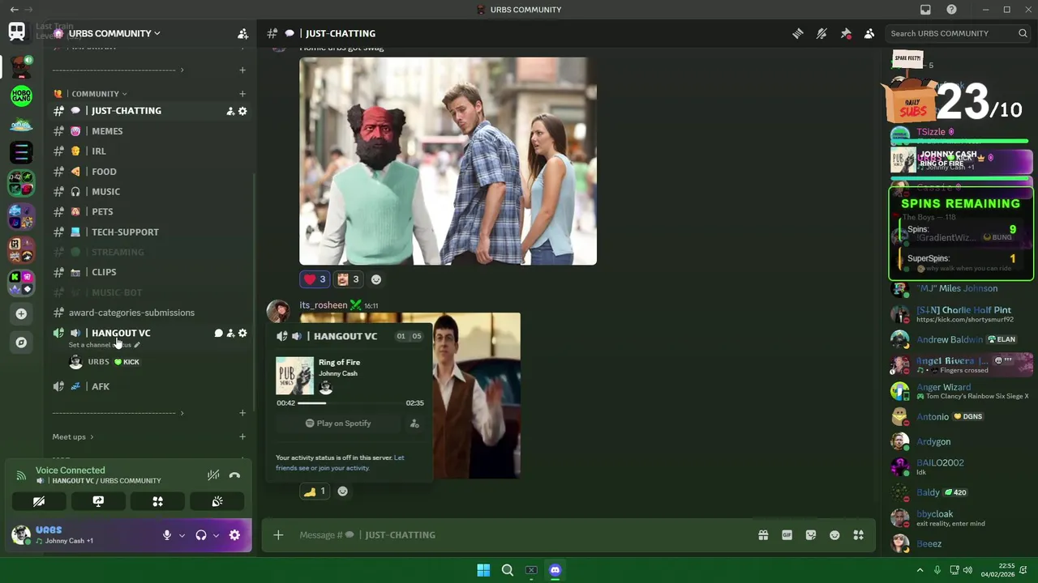
Task: Click Set a channel status link
Action: pos(104,345)
